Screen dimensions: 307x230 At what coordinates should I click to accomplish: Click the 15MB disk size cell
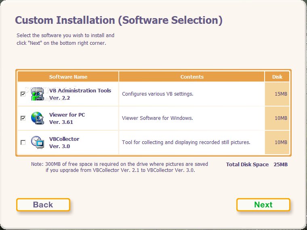point(277,94)
